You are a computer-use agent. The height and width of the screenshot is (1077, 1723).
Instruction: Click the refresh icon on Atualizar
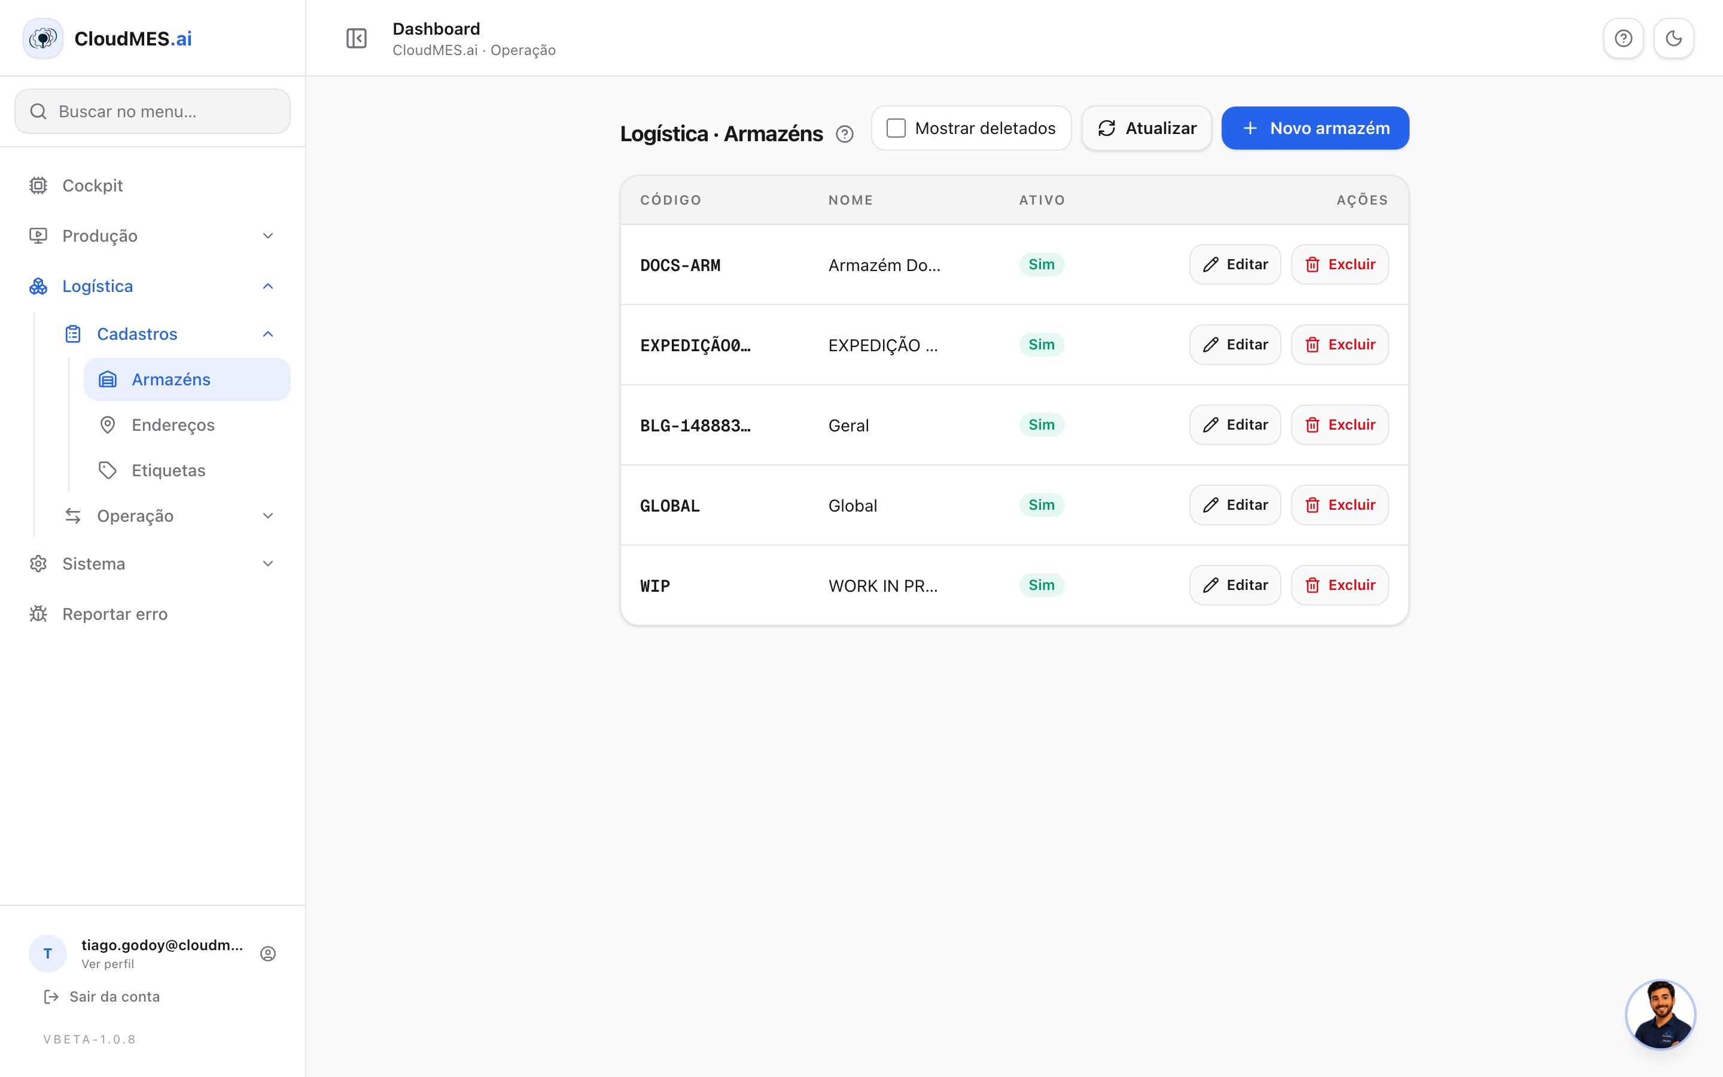1106,128
